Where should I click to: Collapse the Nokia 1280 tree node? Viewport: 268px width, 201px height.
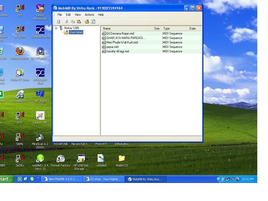click(56, 28)
